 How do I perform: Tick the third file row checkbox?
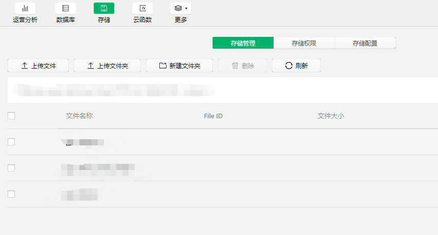(x=11, y=194)
